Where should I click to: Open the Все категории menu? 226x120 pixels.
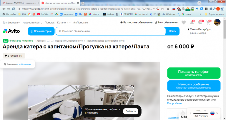pos(41,31)
